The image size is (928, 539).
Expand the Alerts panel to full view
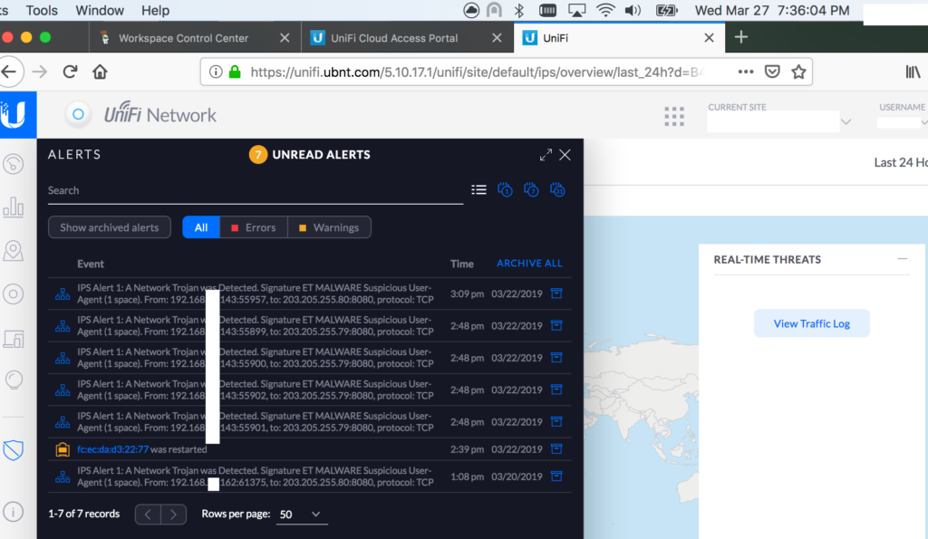click(546, 155)
